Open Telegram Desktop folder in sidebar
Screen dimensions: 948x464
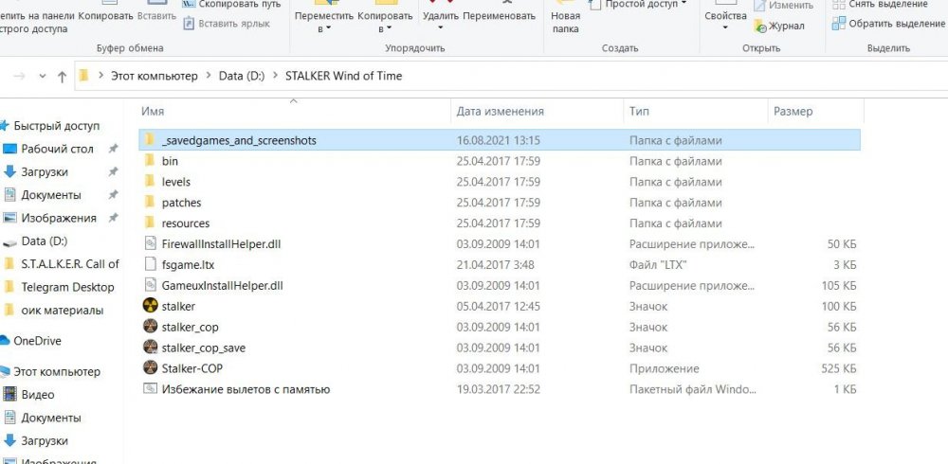(67, 287)
